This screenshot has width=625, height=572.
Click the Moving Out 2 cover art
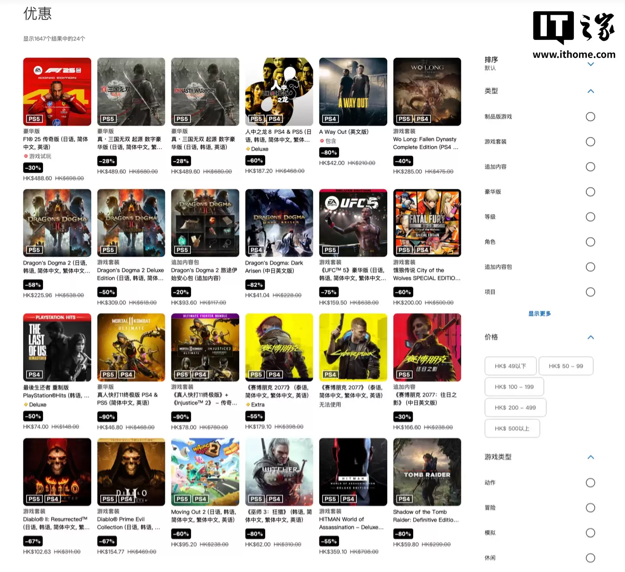[205, 472]
